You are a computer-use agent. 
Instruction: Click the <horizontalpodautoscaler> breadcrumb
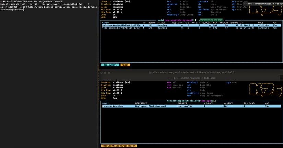[119, 146]
